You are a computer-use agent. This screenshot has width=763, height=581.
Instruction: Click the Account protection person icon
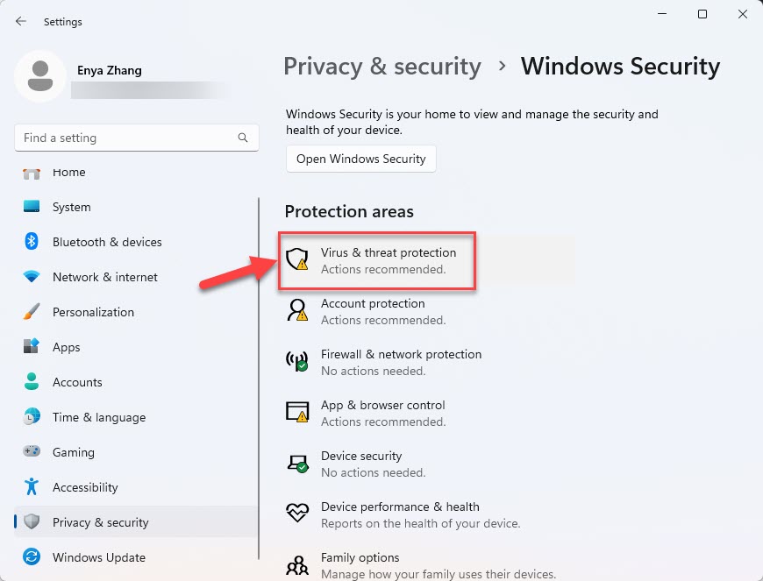[x=296, y=309]
